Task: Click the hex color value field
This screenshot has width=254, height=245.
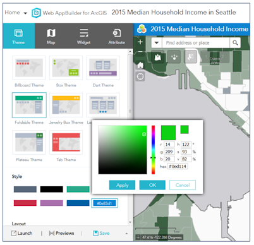Action: [x=178, y=166]
